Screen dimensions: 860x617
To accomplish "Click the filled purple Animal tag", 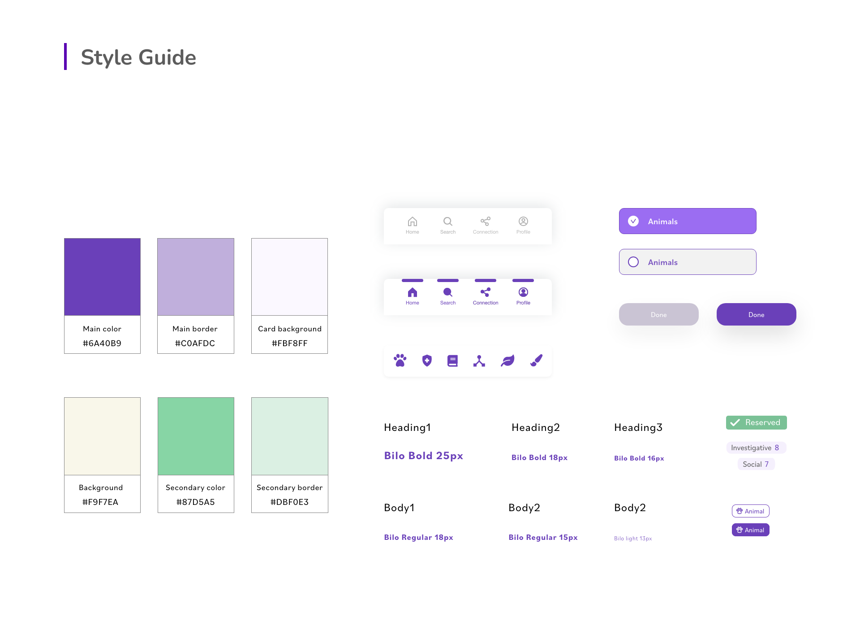I will click(x=750, y=530).
